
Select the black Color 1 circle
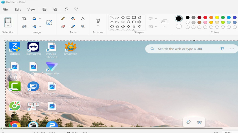[x=178, y=19]
